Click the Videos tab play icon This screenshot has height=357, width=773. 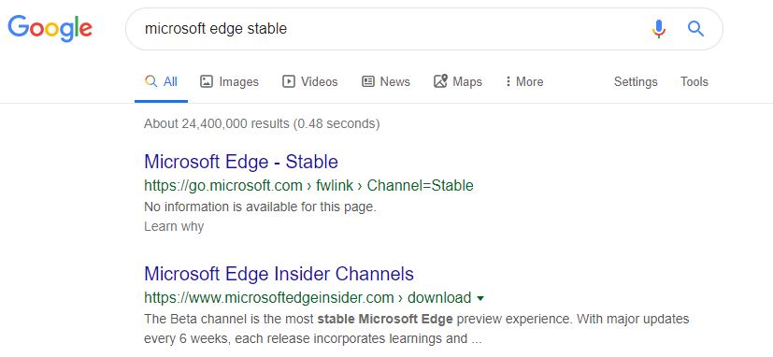289,81
